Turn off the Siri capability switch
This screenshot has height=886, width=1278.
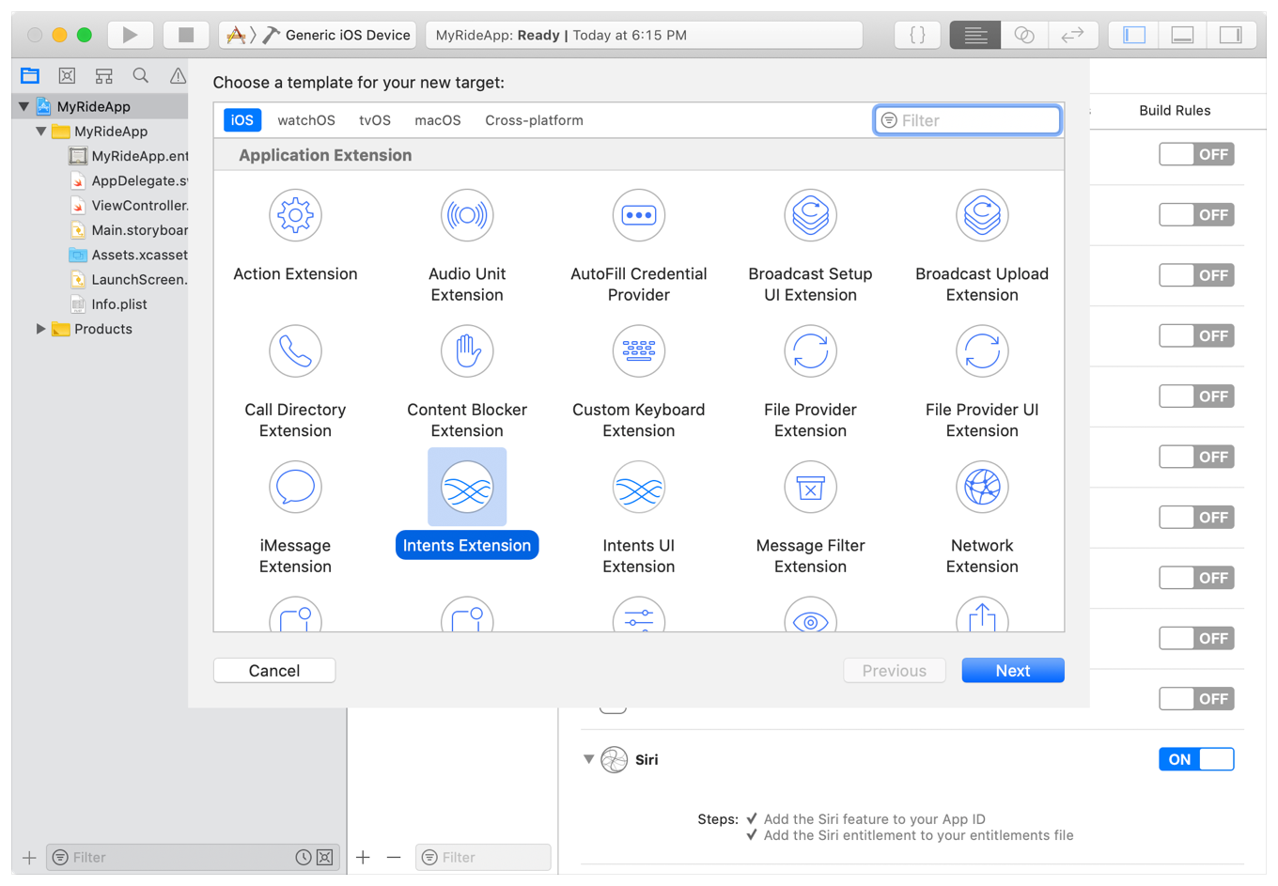[x=1196, y=759]
